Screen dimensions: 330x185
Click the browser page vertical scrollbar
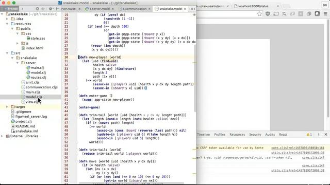point(328,68)
